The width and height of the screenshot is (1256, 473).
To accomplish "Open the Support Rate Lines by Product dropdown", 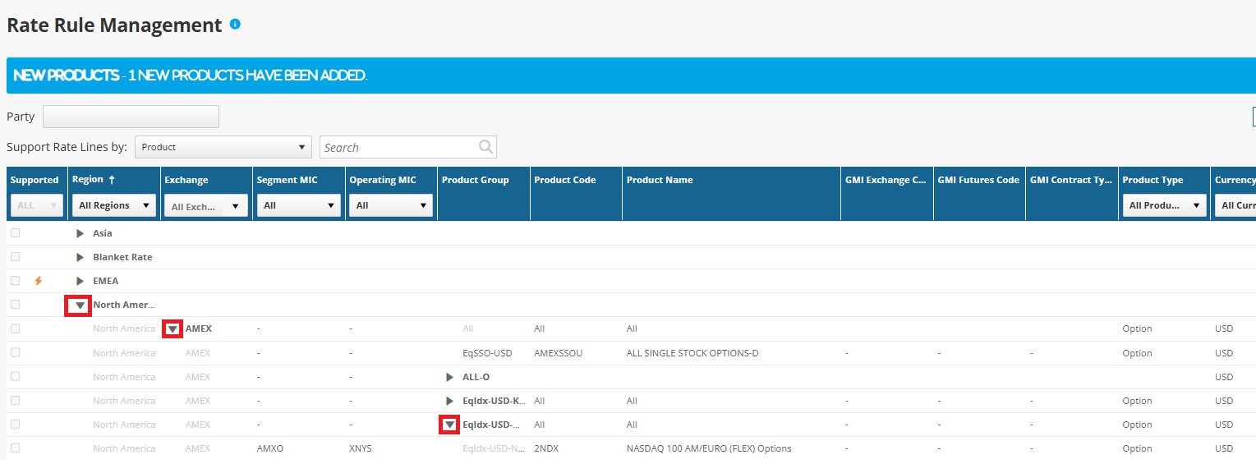I will click(x=223, y=147).
